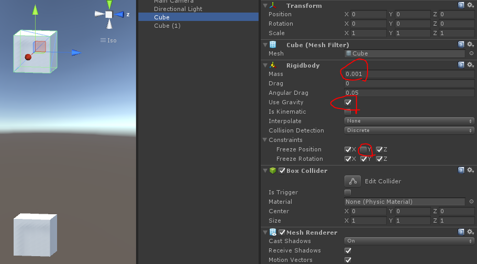
Task: Click the Rigidbody Mass field
Action: (409, 74)
